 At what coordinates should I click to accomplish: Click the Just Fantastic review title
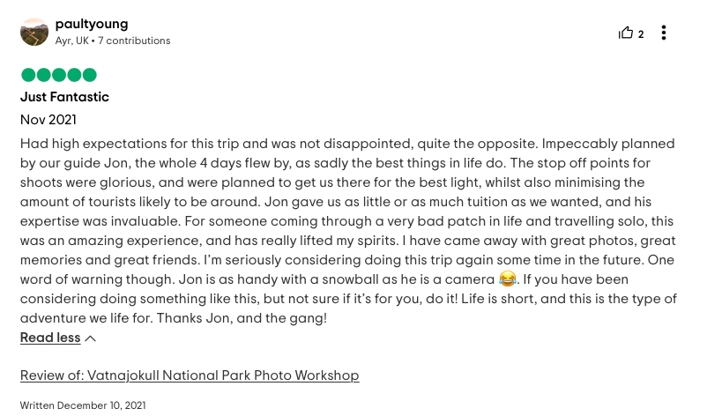(64, 97)
